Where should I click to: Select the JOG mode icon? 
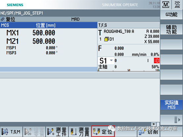[x=177, y=5]
